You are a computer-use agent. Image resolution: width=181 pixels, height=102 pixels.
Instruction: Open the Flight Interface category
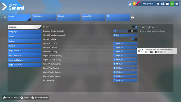click(25, 55)
